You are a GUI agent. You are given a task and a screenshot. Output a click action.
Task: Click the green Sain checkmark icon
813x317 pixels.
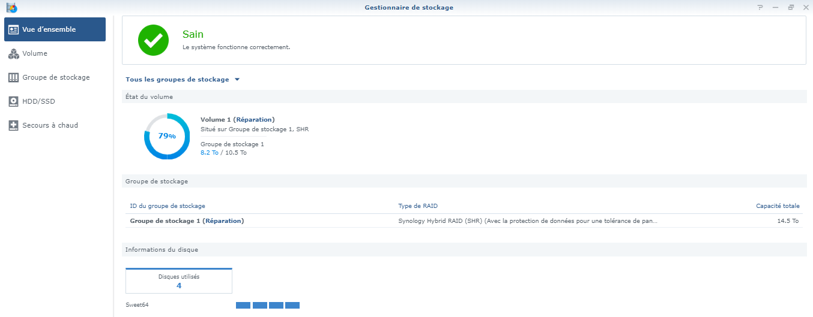[153, 40]
